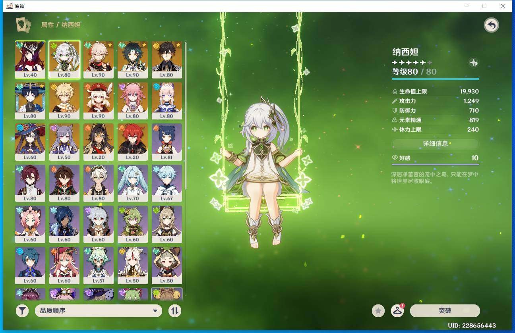Choose Sayu's Lv.50 portrait

tap(167, 266)
